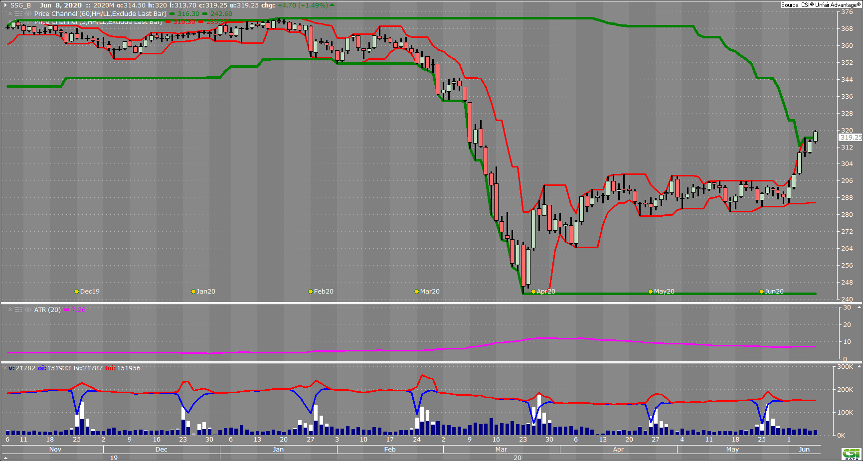Click the Jan month label on time axis
Screen dimensions: 863x461
pos(278,450)
